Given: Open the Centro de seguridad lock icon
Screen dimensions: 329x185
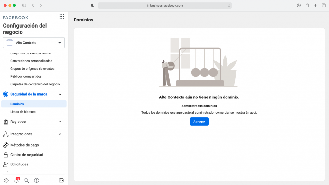Looking at the screenshot, I should click(x=5, y=155).
